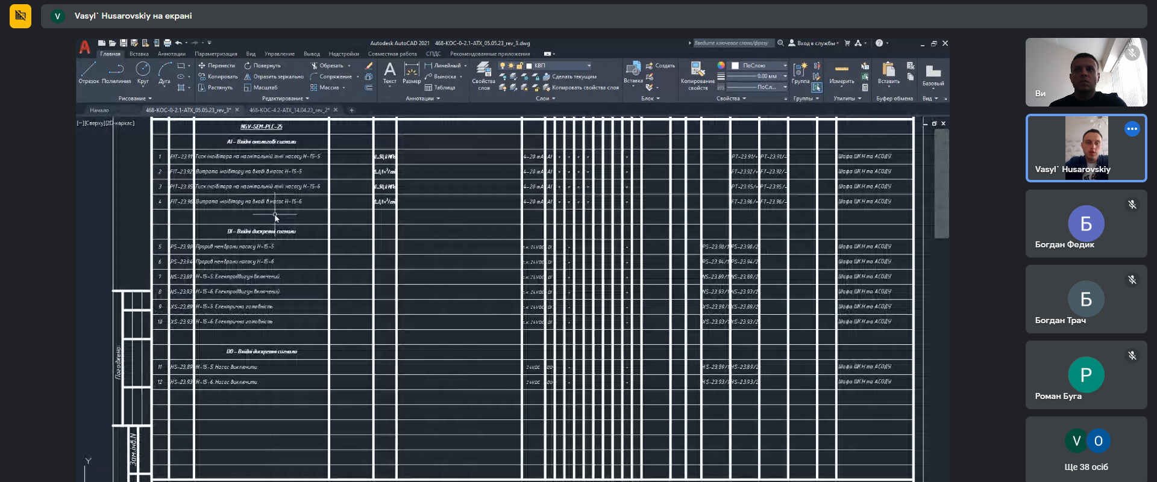Expand the Редактирование panel
1157x482 pixels.
click(286, 99)
